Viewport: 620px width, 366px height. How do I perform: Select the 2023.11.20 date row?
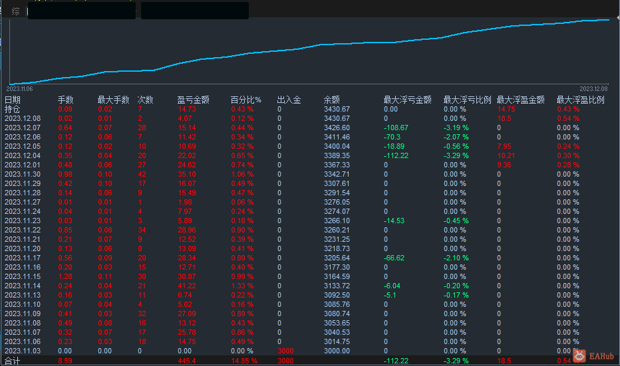coord(23,248)
